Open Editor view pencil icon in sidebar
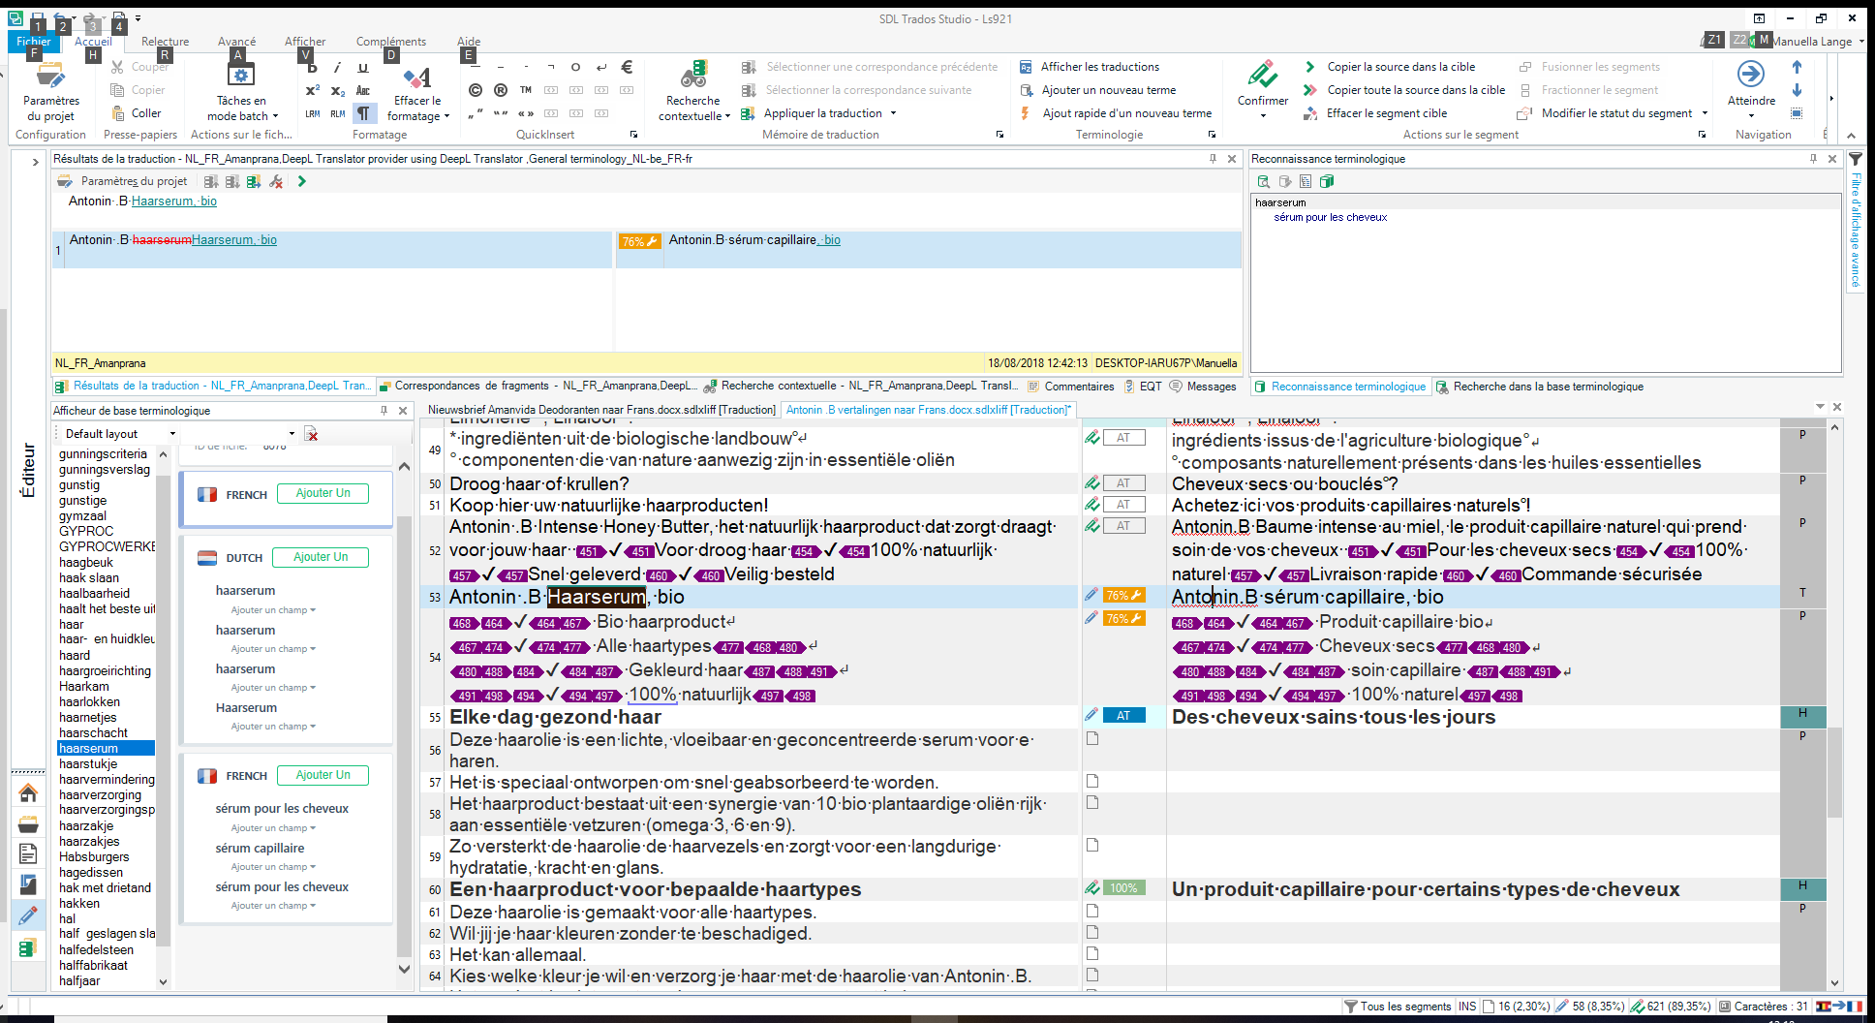 pos(28,914)
